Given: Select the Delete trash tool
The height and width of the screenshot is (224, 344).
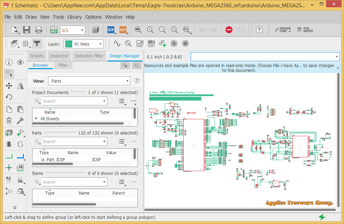Looking at the screenshot, I should tap(9, 121).
